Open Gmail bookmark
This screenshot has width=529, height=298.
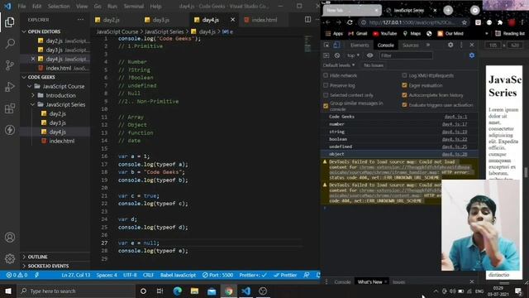pos(358,33)
